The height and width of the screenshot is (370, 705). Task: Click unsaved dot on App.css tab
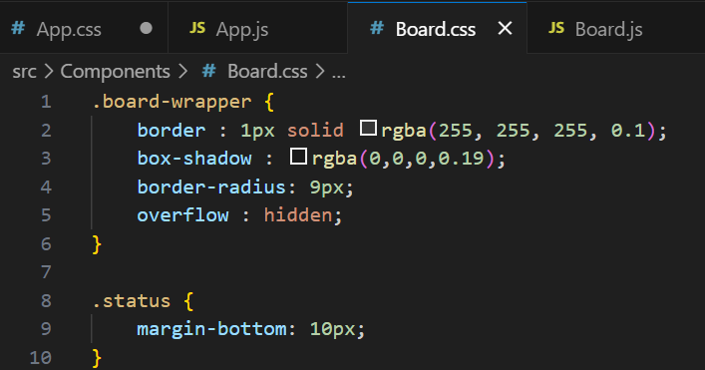(147, 28)
